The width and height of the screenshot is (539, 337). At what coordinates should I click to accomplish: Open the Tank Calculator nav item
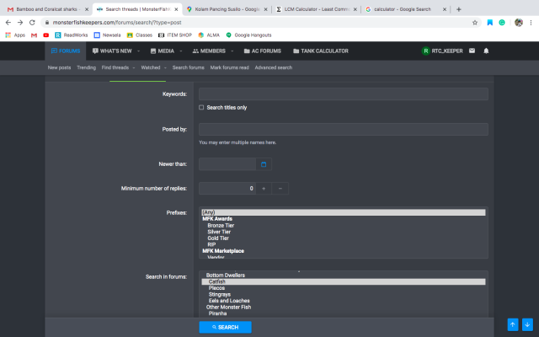[320, 51]
